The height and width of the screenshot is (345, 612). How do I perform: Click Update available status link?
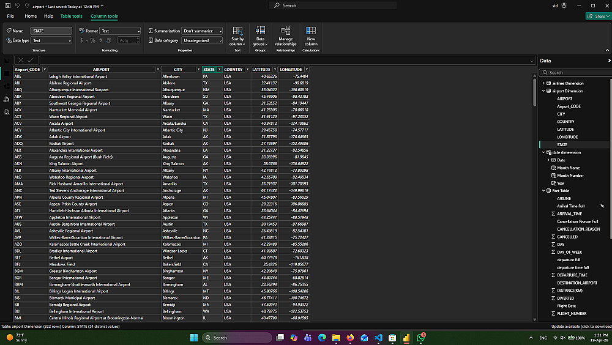click(581, 326)
